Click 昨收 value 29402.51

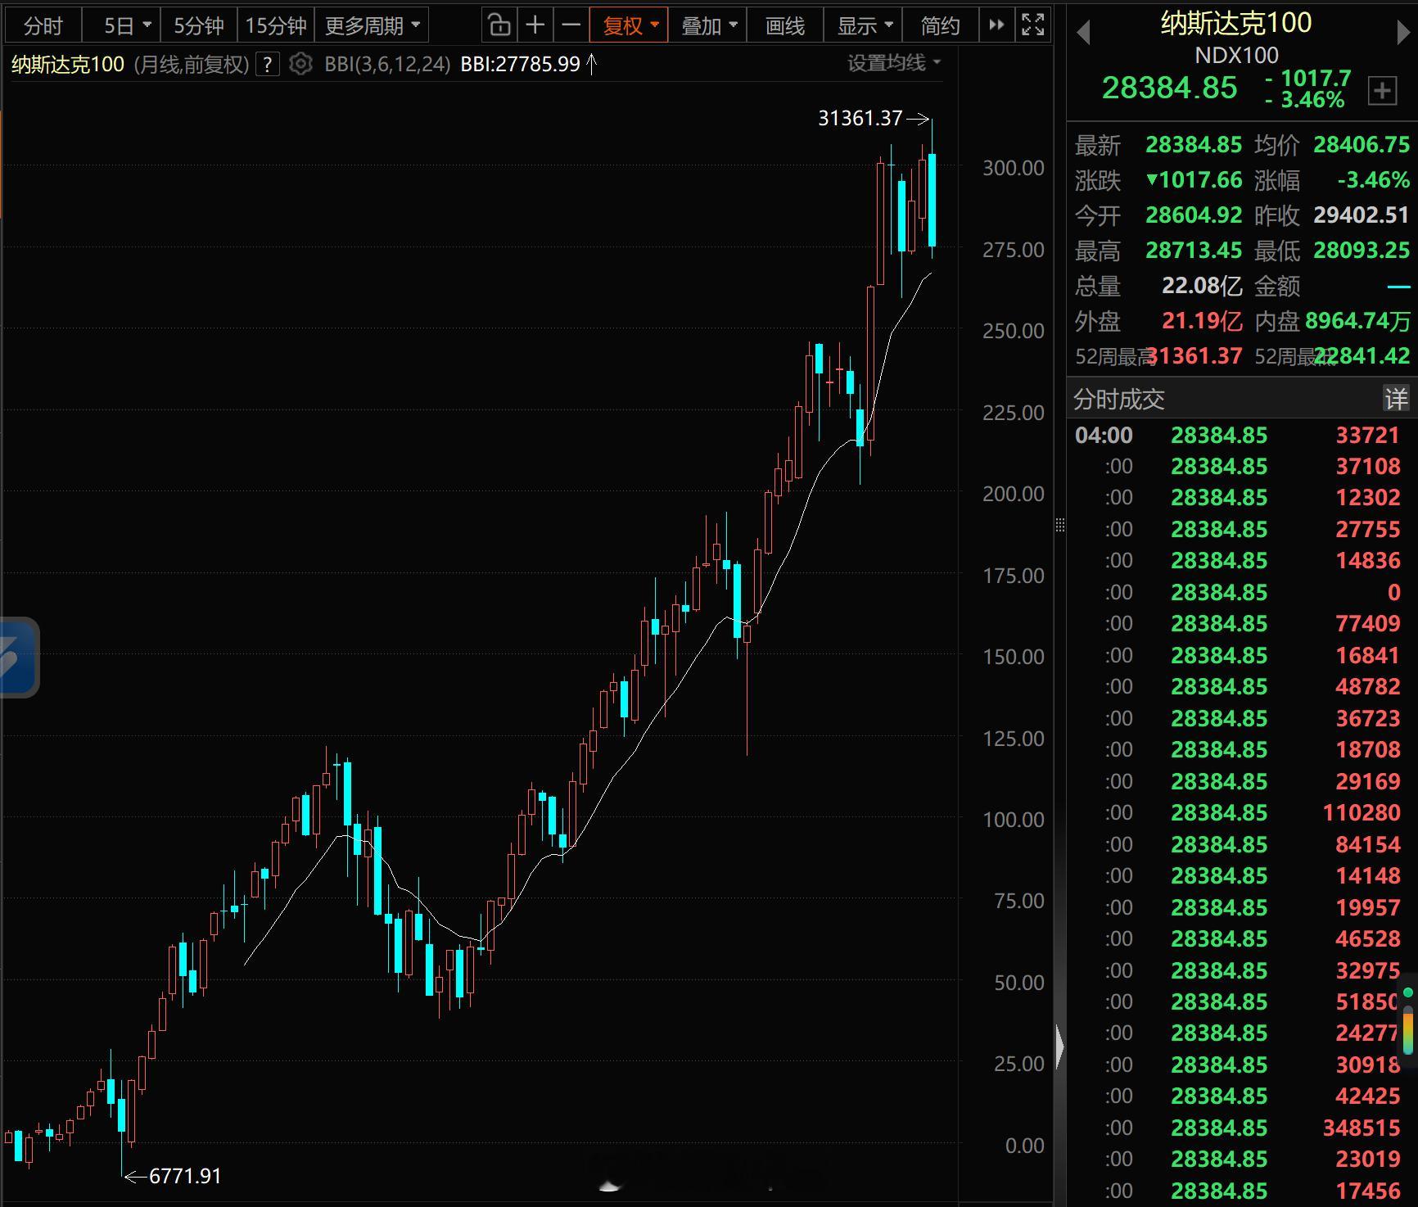pos(1361,215)
